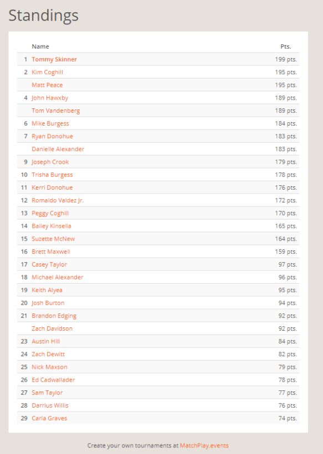View Carla Graves at the bottom

tap(48, 418)
